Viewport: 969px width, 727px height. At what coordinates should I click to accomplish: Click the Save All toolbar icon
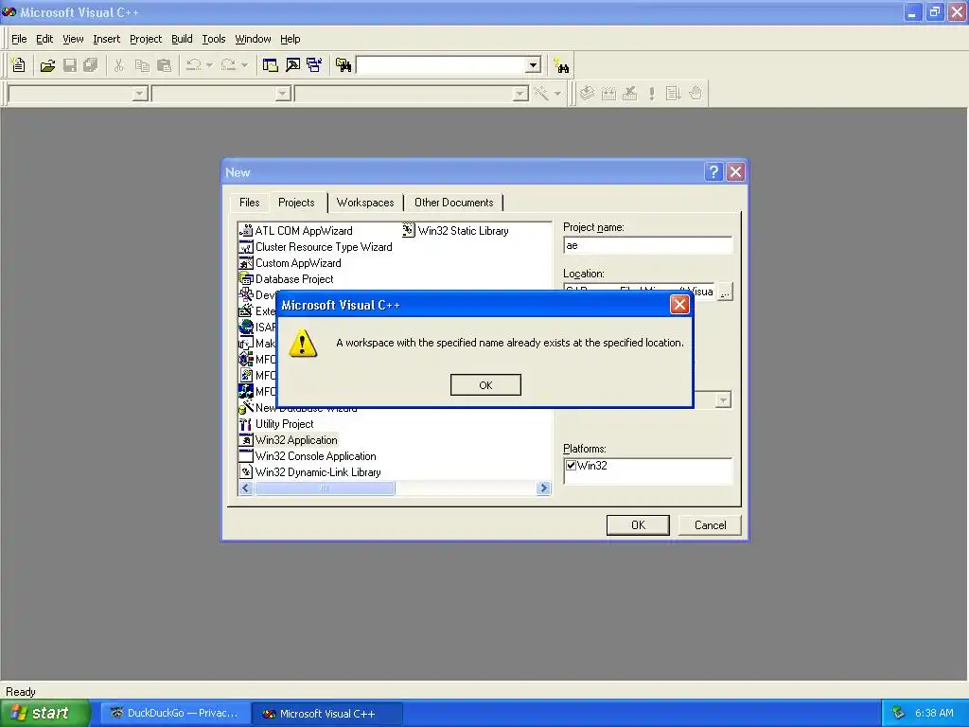click(x=91, y=65)
